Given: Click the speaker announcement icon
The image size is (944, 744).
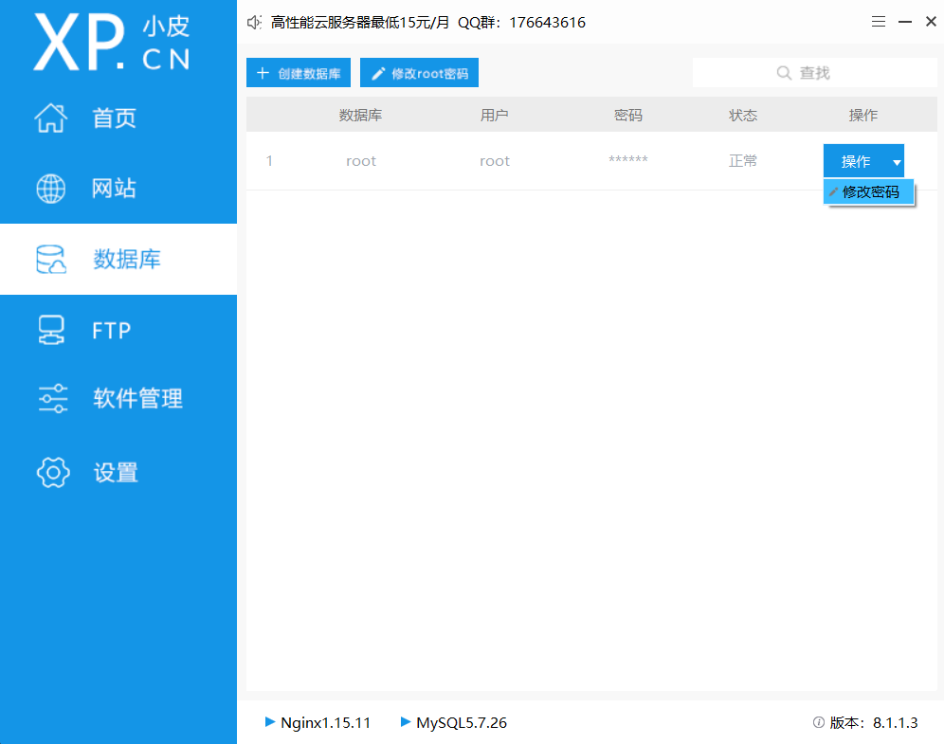Looking at the screenshot, I should (x=253, y=22).
